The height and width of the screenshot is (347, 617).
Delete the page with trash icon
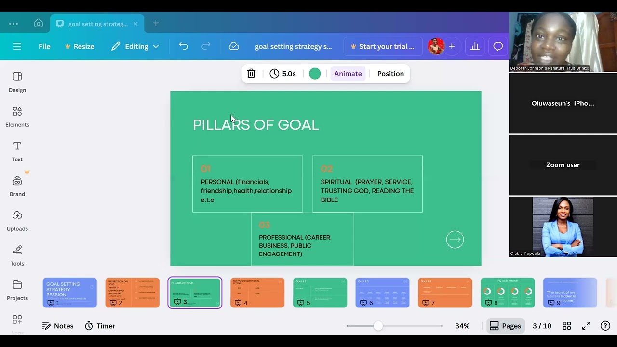tap(251, 74)
